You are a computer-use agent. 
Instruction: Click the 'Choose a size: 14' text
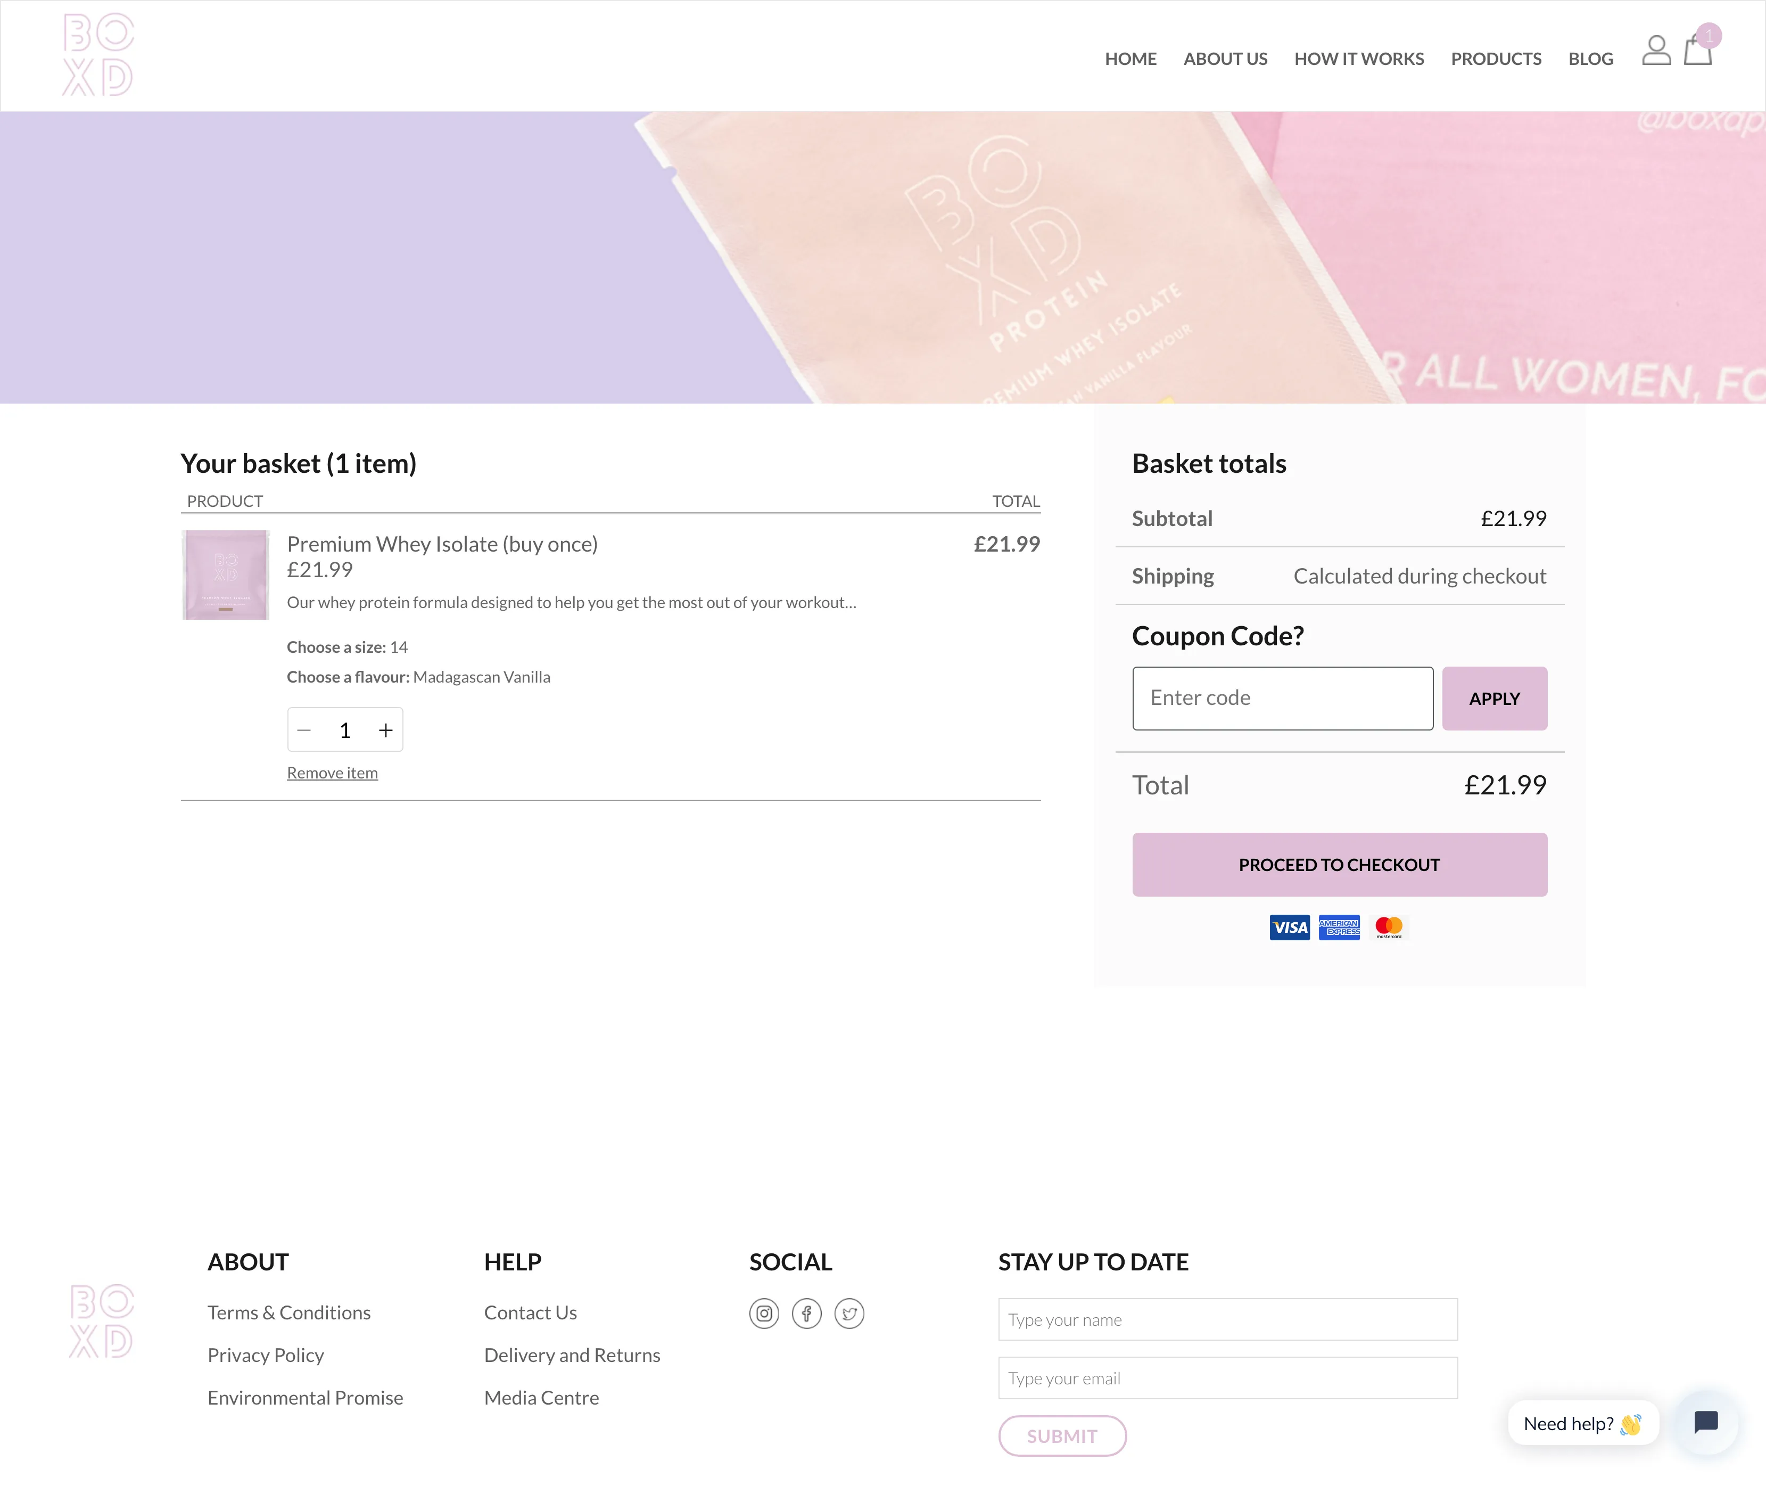347,647
